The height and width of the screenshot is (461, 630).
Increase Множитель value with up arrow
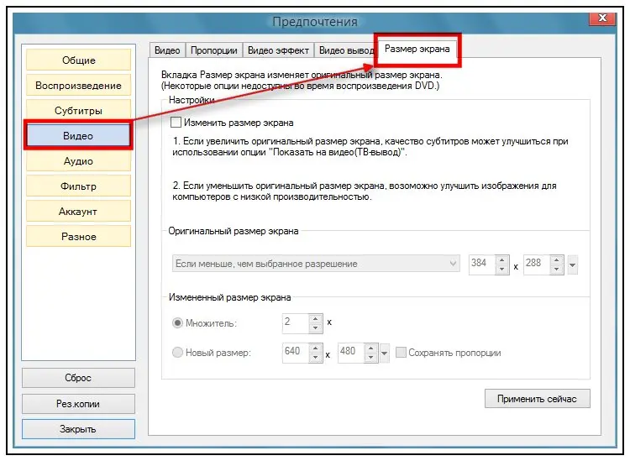tap(315, 319)
